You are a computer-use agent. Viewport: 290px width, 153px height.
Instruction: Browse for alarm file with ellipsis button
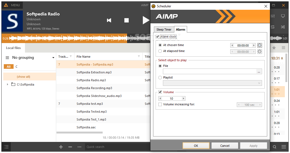pos(259,71)
